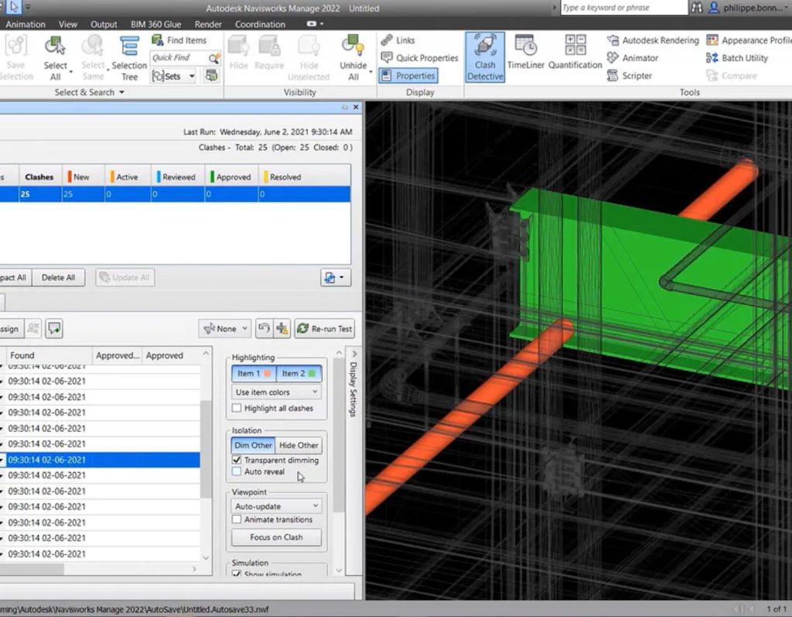This screenshot has height=617, width=792.
Task: Open the Quantification tool
Action: (x=575, y=52)
